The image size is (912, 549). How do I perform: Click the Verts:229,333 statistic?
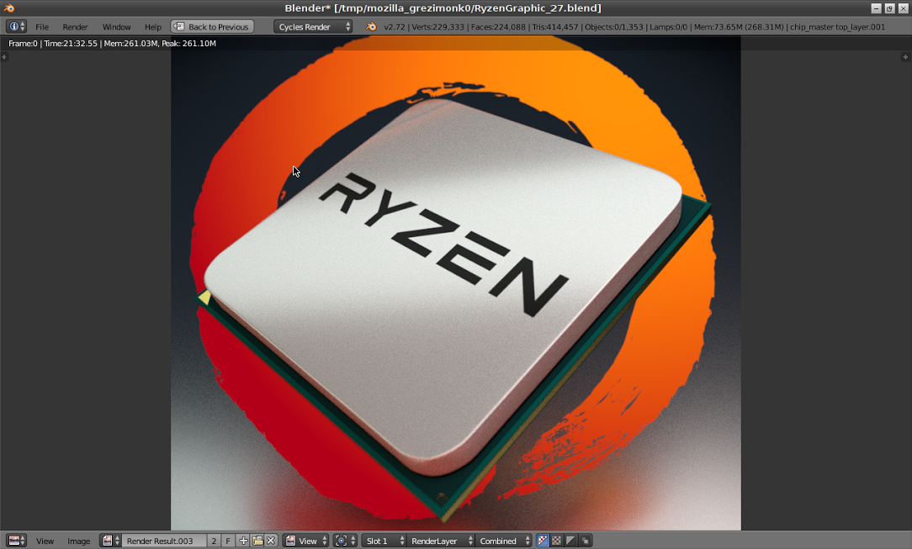pos(438,27)
